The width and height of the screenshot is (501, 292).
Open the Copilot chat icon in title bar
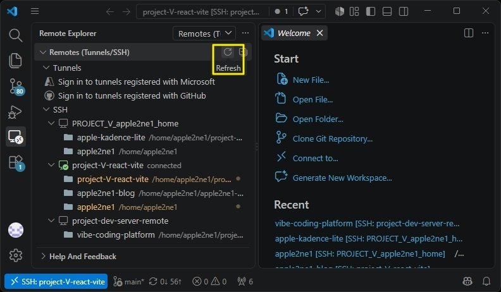(303, 11)
